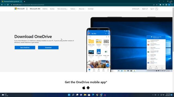Bookmark this page with the star icon
Screen dimensions: 174x97
[x=157, y=5]
